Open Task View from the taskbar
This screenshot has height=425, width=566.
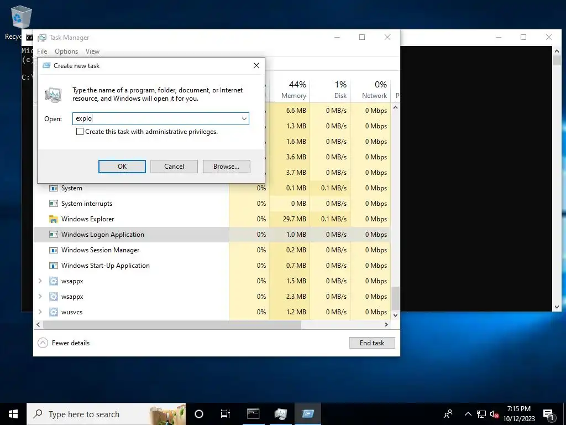coord(226,414)
